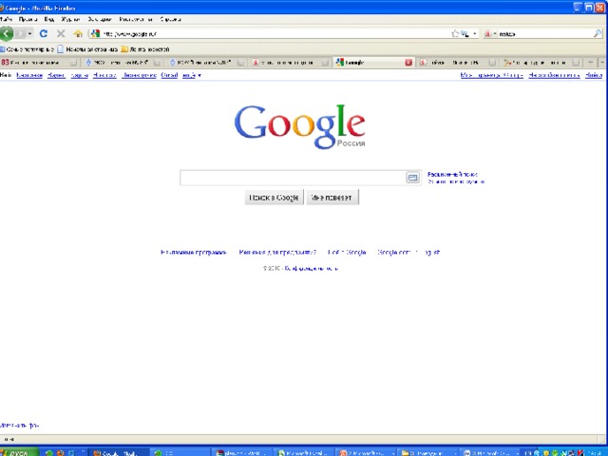
Task: Click the magnifier icon in Firefox search box
Action: pyautogui.click(x=598, y=34)
